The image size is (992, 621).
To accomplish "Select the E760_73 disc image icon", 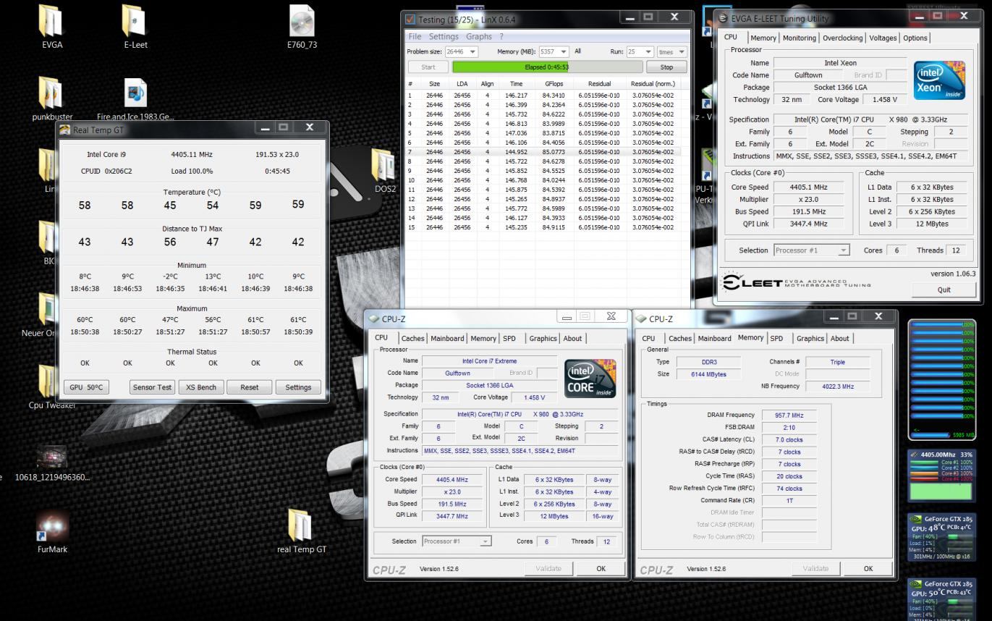I will pyautogui.click(x=302, y=22).
